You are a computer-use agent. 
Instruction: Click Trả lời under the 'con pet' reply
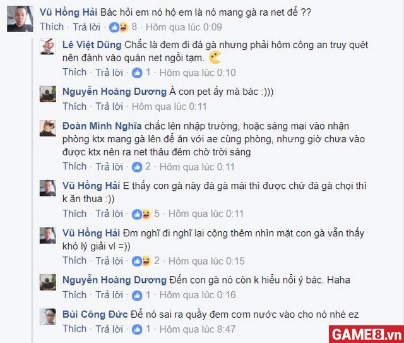[x=109, y=107]
